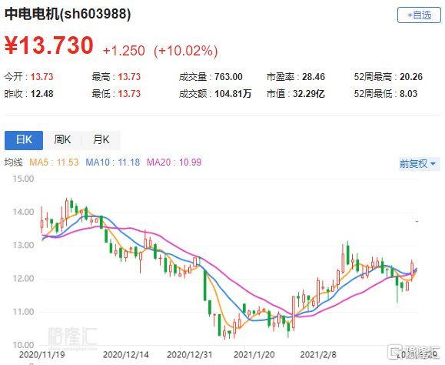Click the change percentage (+10.02%)

click(x=185, y=51)
